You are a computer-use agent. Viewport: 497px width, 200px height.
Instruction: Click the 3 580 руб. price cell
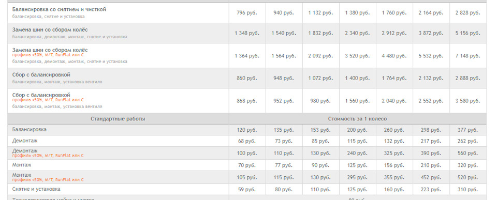click(468, 101)
